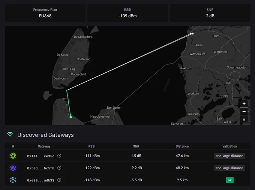Click the -9.2 dB SNR cell
The width and height of the screenshot is (255, 190).
click(136, 168)
